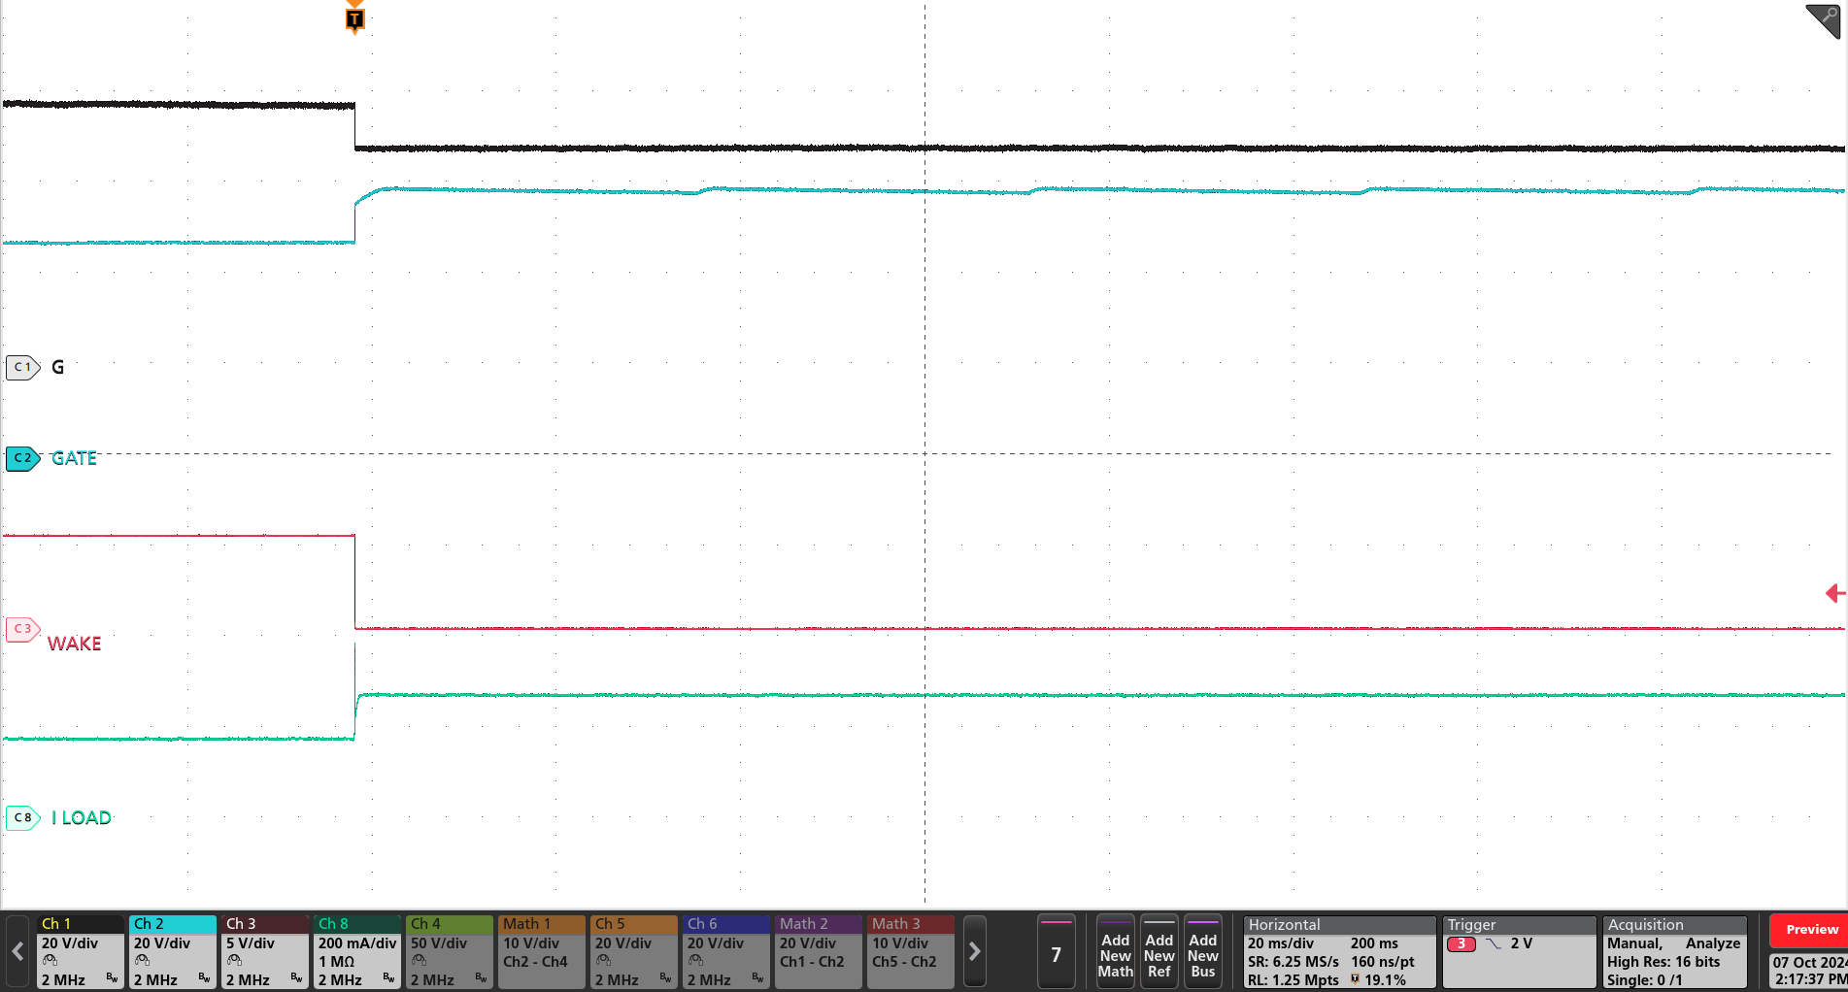Click the red trigger level arrow
Image resolution: width=1848 pixels, height=992 pixels.
[1834, 593]
